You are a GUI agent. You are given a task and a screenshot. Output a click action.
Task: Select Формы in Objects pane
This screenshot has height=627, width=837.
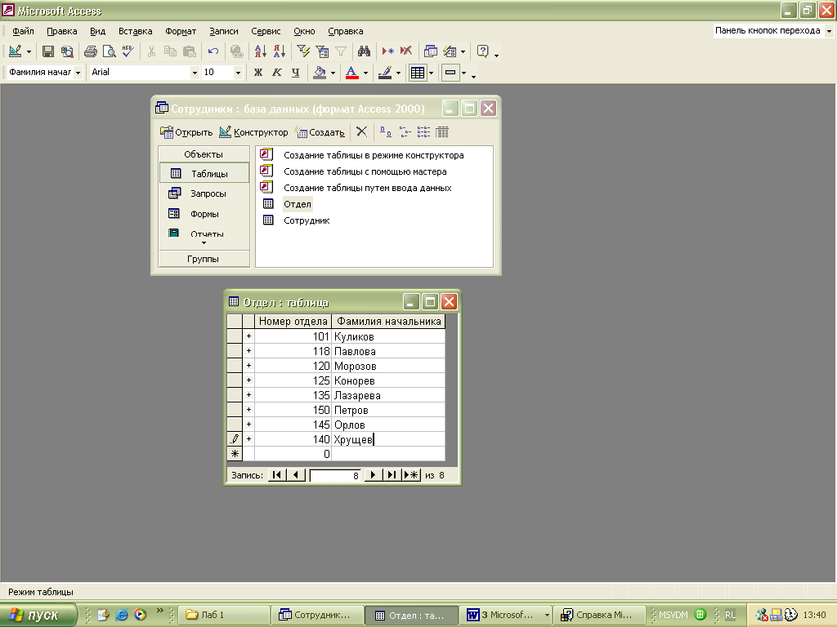pos(204,214)
